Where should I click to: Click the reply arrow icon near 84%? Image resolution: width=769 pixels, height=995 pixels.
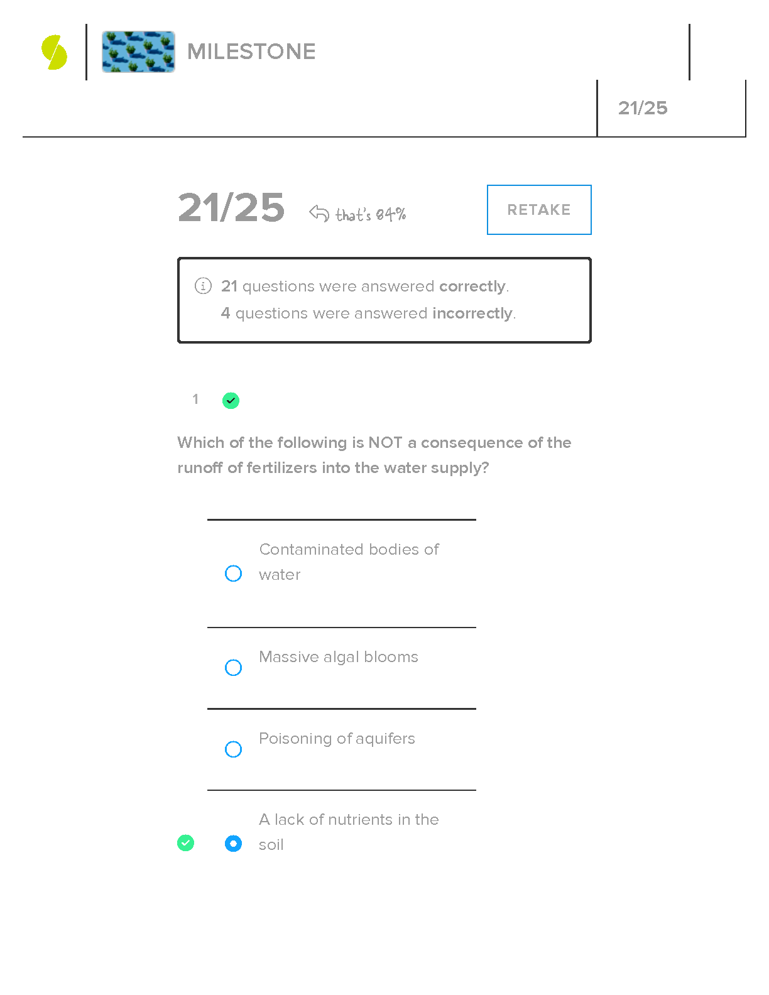[x=319, y=214]
